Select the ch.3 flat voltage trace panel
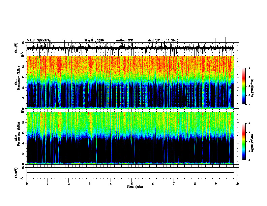Image resolution: width=267 pixels, height=206 pixels. pyautogui.click(x=131, y=173)
